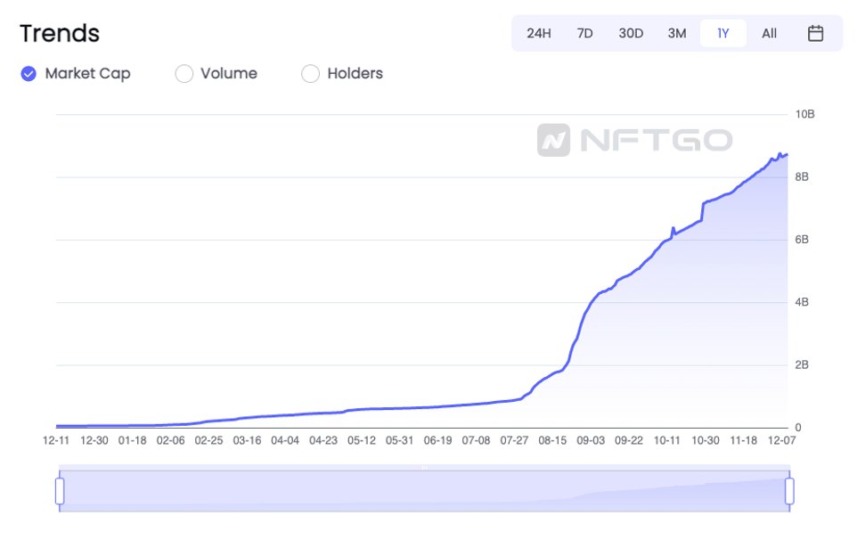Click the left range slider handle
This screenshot has width=857, height=540.
click(x=60, y=491)
